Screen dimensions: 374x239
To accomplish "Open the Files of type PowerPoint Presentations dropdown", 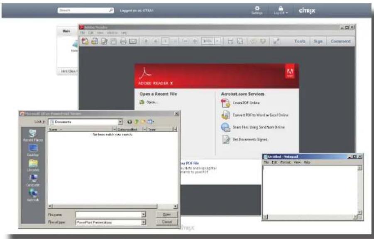I will [x=143, y=222].
